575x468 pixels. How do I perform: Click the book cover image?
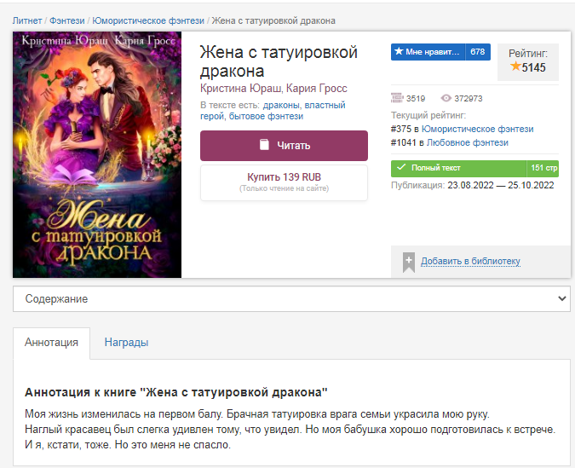click(97, 154)
